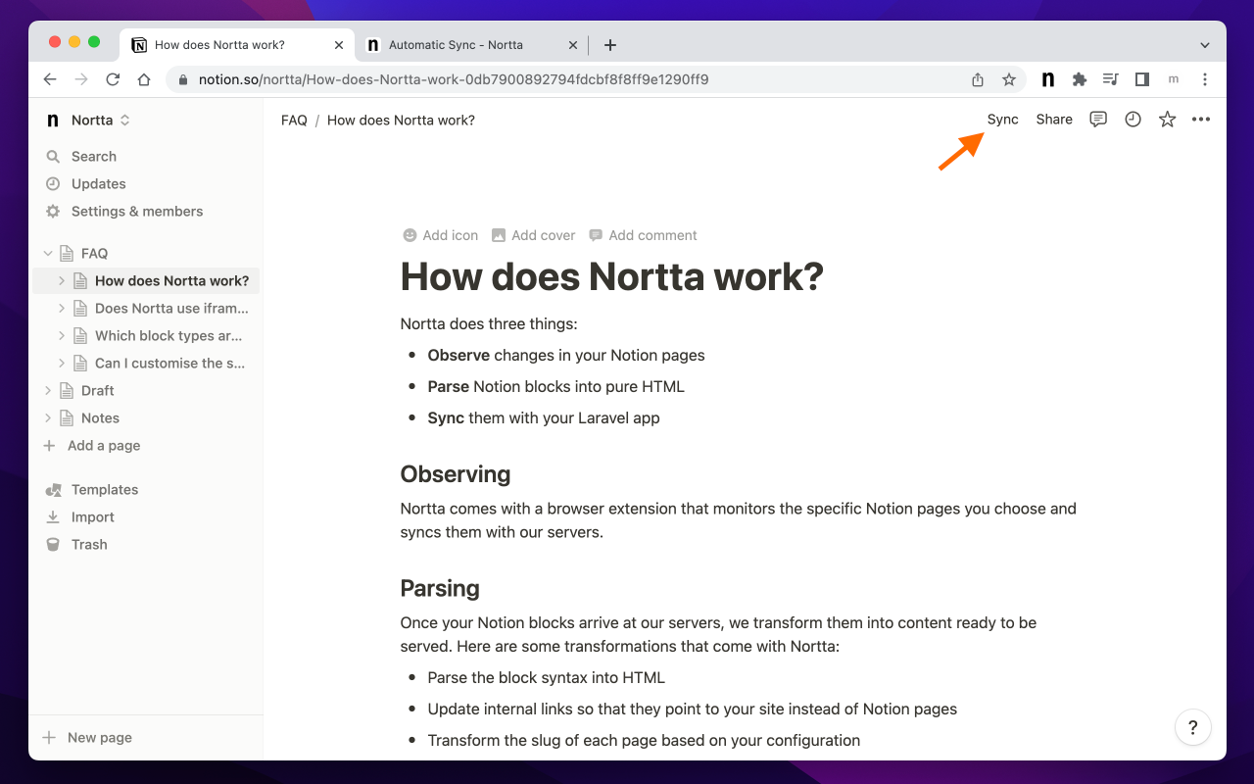Open the Draft page
The height and width of the screenshot is (784, 1254).
98,391
